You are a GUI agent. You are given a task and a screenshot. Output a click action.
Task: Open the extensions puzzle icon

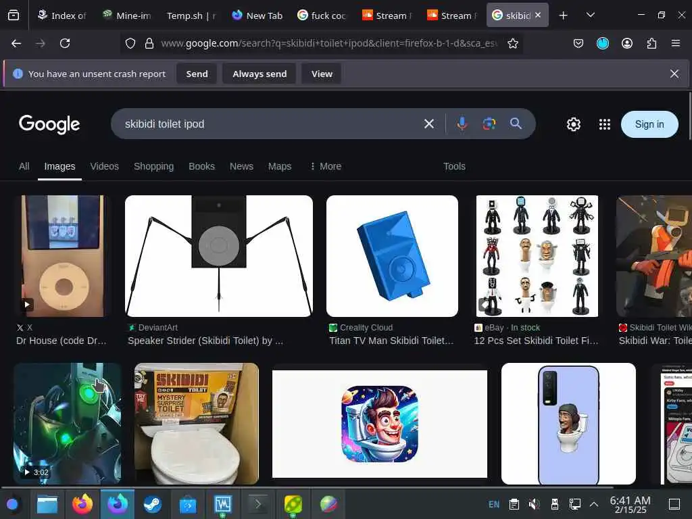click(x=651, y=43)
